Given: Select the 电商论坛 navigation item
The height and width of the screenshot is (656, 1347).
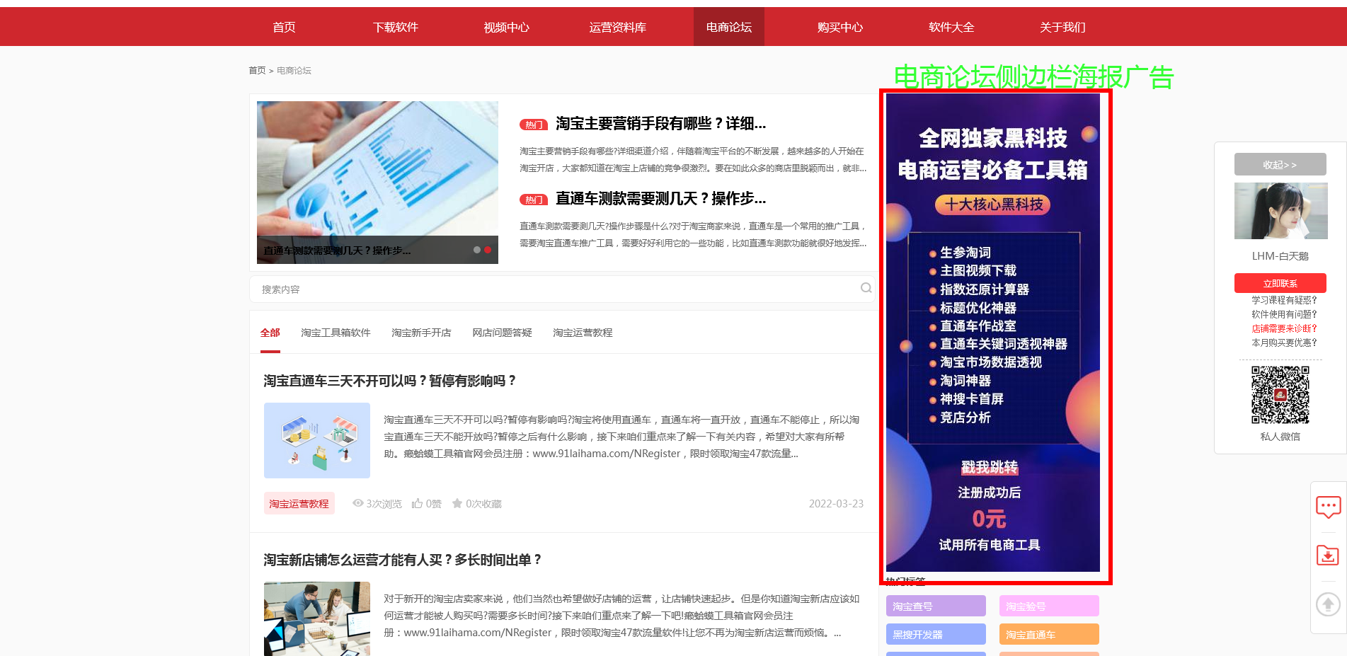Looking at the screenshot, I should click(x=729, y=27).
